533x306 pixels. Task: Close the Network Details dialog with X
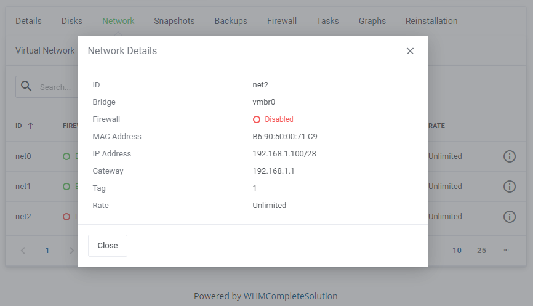pos(410,51)
